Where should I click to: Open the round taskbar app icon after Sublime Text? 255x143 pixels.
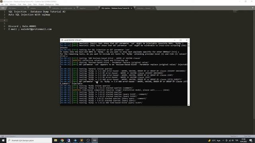pyautogui.click(x=88, y=140)
